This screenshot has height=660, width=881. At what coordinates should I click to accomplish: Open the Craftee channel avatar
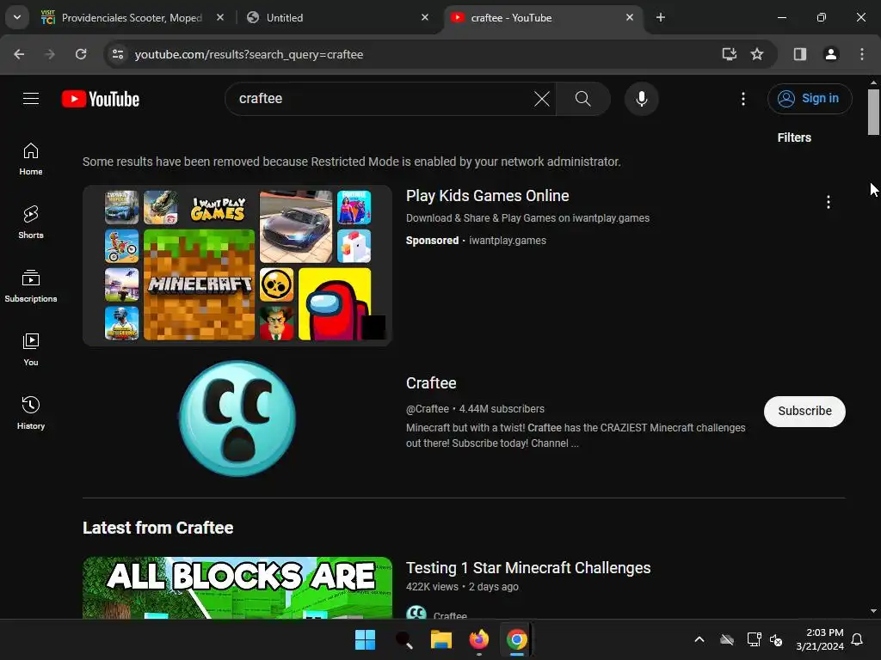tap(237, 419)
